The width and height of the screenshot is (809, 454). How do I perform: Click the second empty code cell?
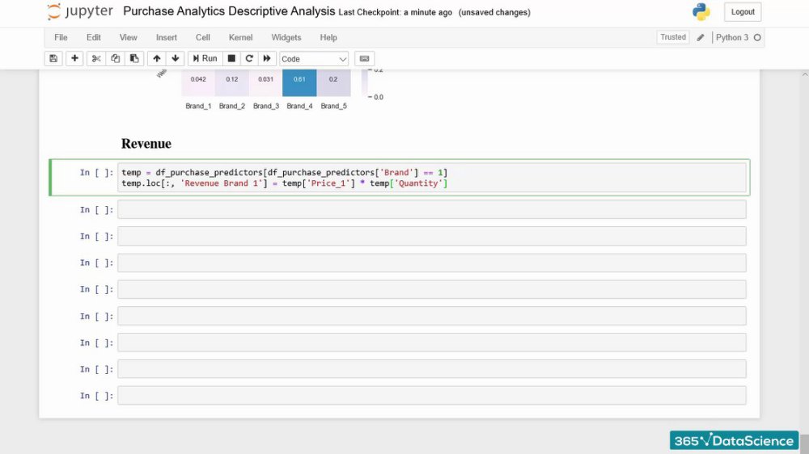432,237
